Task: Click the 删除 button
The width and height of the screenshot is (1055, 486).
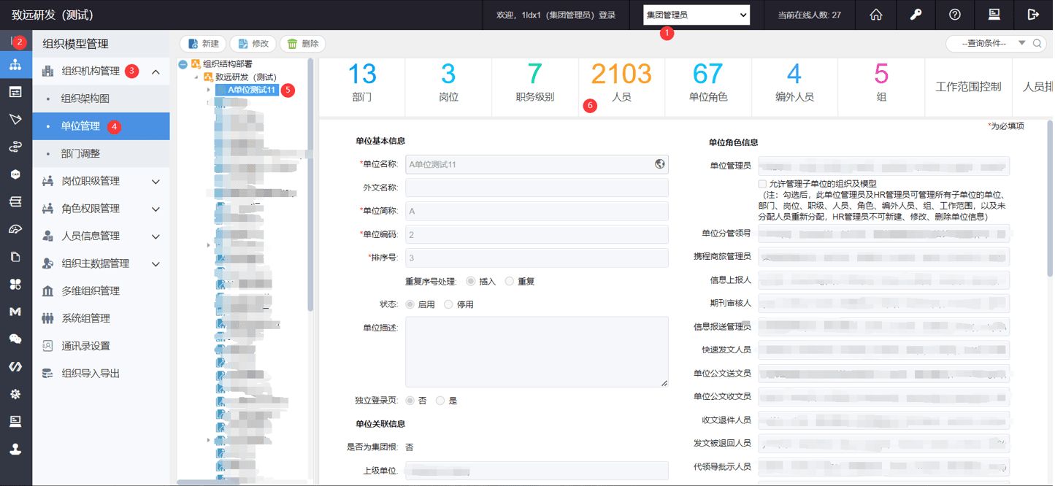Action: pos(302,44)
